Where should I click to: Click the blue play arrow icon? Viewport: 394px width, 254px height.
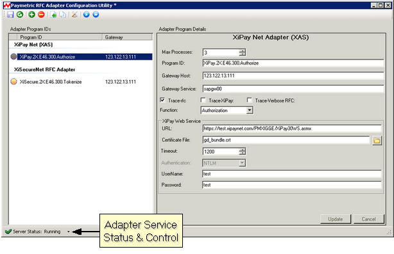coord(86,15)
